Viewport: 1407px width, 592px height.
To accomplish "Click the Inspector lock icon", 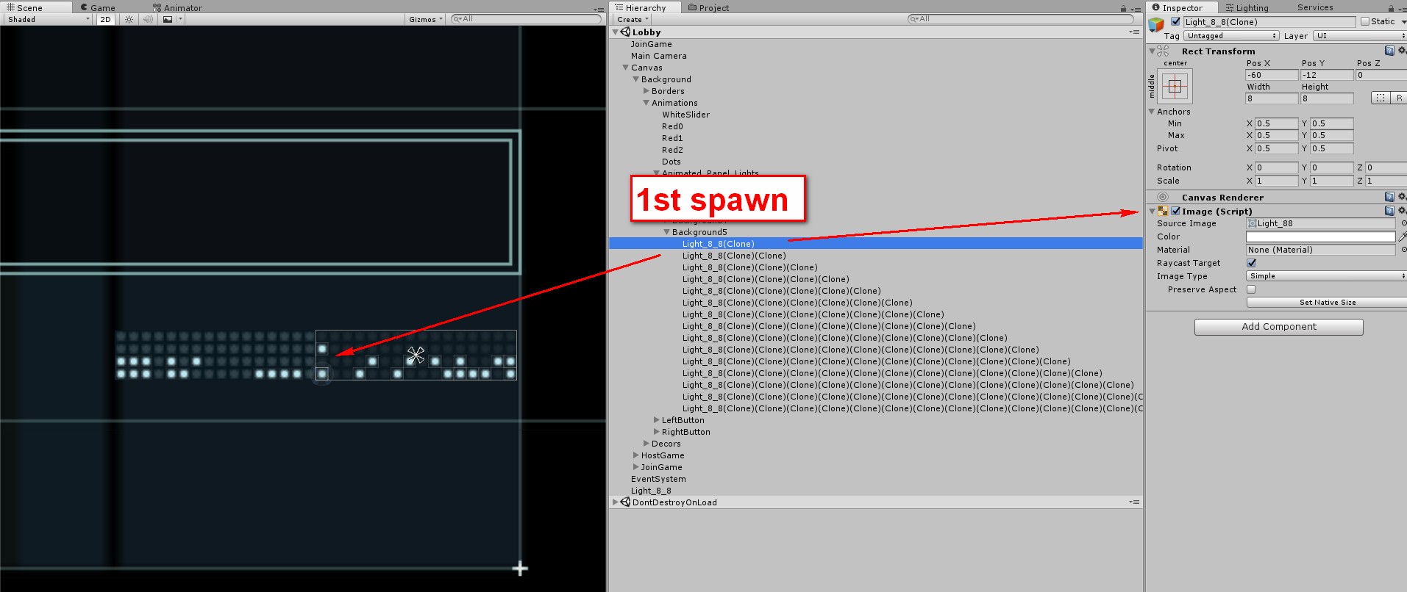I will coord(1391,8).
